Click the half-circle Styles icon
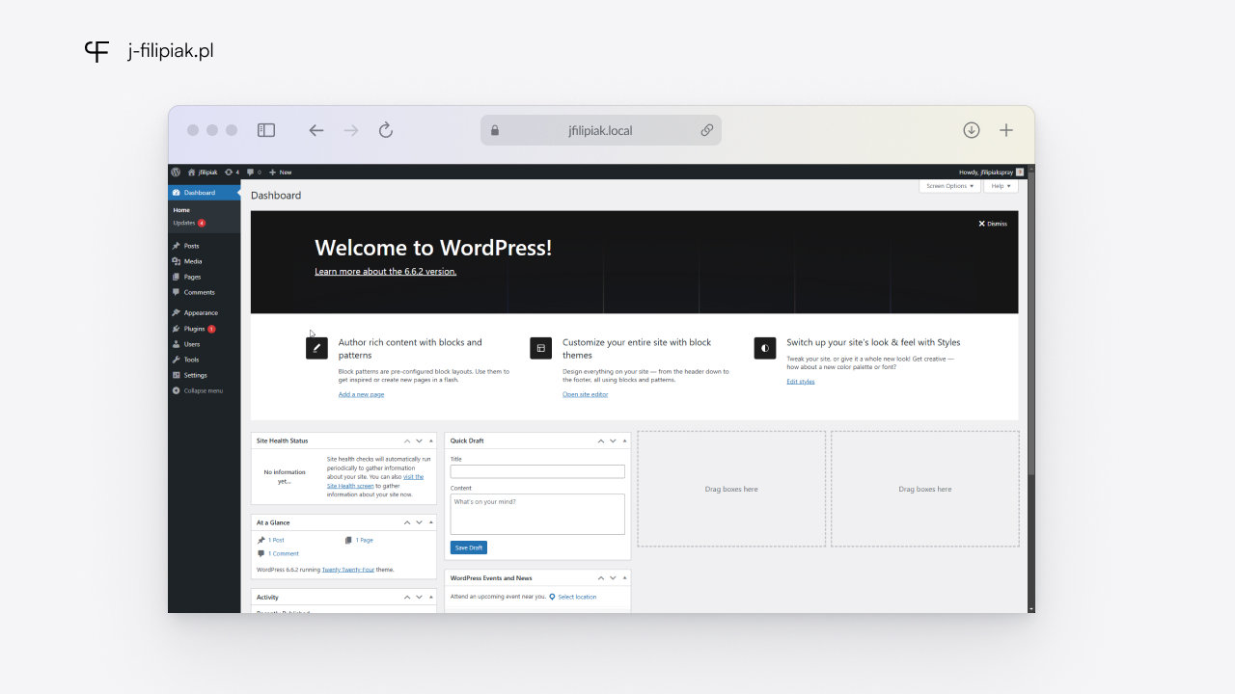Viewport: 1235px width, 694px height. [765, 348]
